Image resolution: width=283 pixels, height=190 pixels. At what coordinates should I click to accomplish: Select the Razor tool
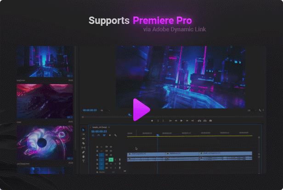[x=84, y=143]
